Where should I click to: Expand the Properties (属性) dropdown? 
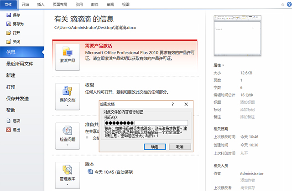[219, 65]
